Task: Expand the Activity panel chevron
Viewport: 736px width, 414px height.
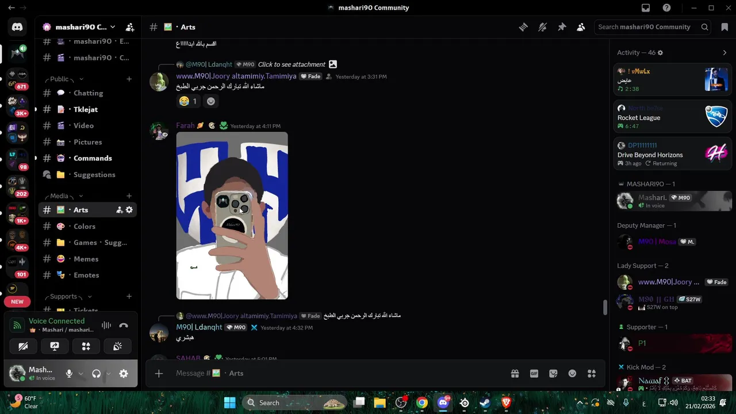Action: [x=724, y=52]
